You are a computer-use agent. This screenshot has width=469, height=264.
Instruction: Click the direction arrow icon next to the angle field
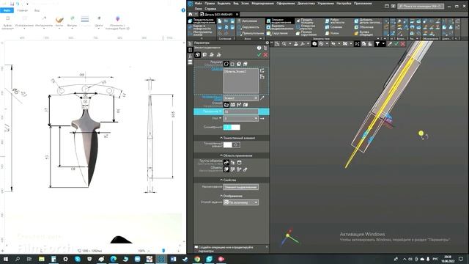262,119
